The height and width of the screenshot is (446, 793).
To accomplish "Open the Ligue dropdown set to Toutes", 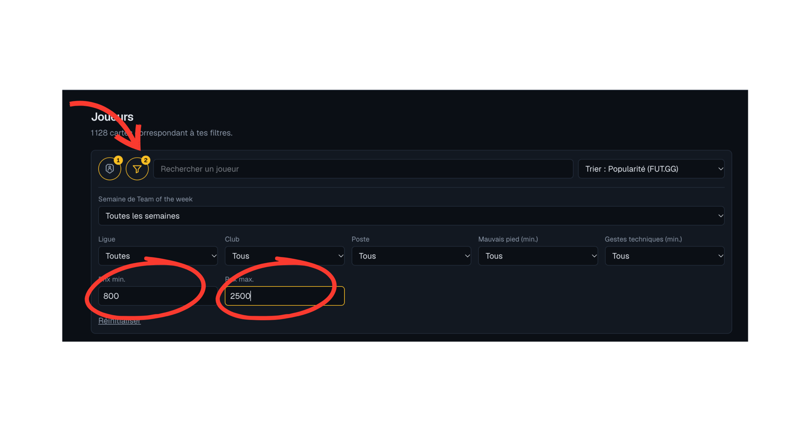I will click(x=158, y=256).
